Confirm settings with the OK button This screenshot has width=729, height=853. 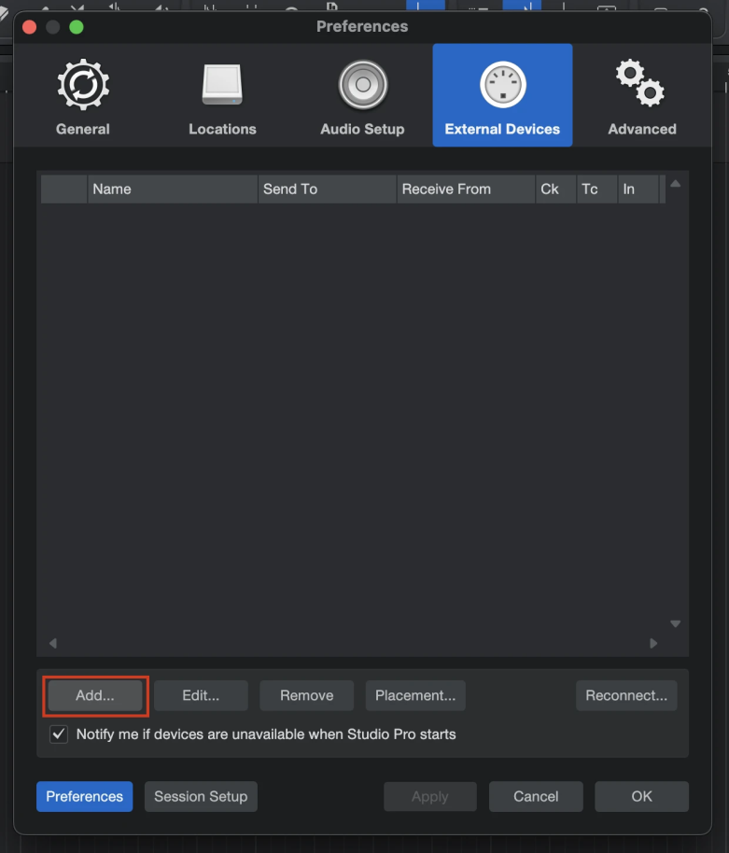tap(641, 796)
